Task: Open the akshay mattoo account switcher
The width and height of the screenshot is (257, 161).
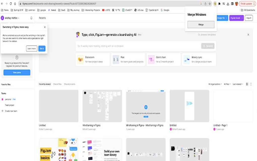Action: [10, 18]
